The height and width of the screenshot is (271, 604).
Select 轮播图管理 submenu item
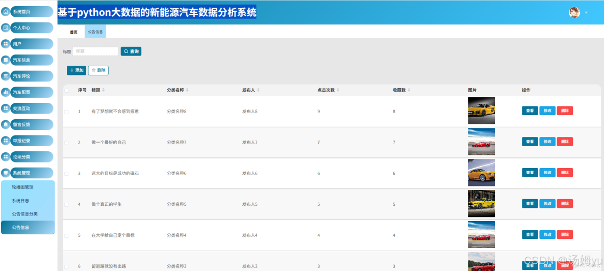[28, 187]
